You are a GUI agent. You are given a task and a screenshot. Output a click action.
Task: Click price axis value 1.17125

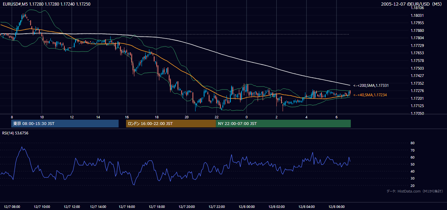pyautogui.click(x=417, y=106)
